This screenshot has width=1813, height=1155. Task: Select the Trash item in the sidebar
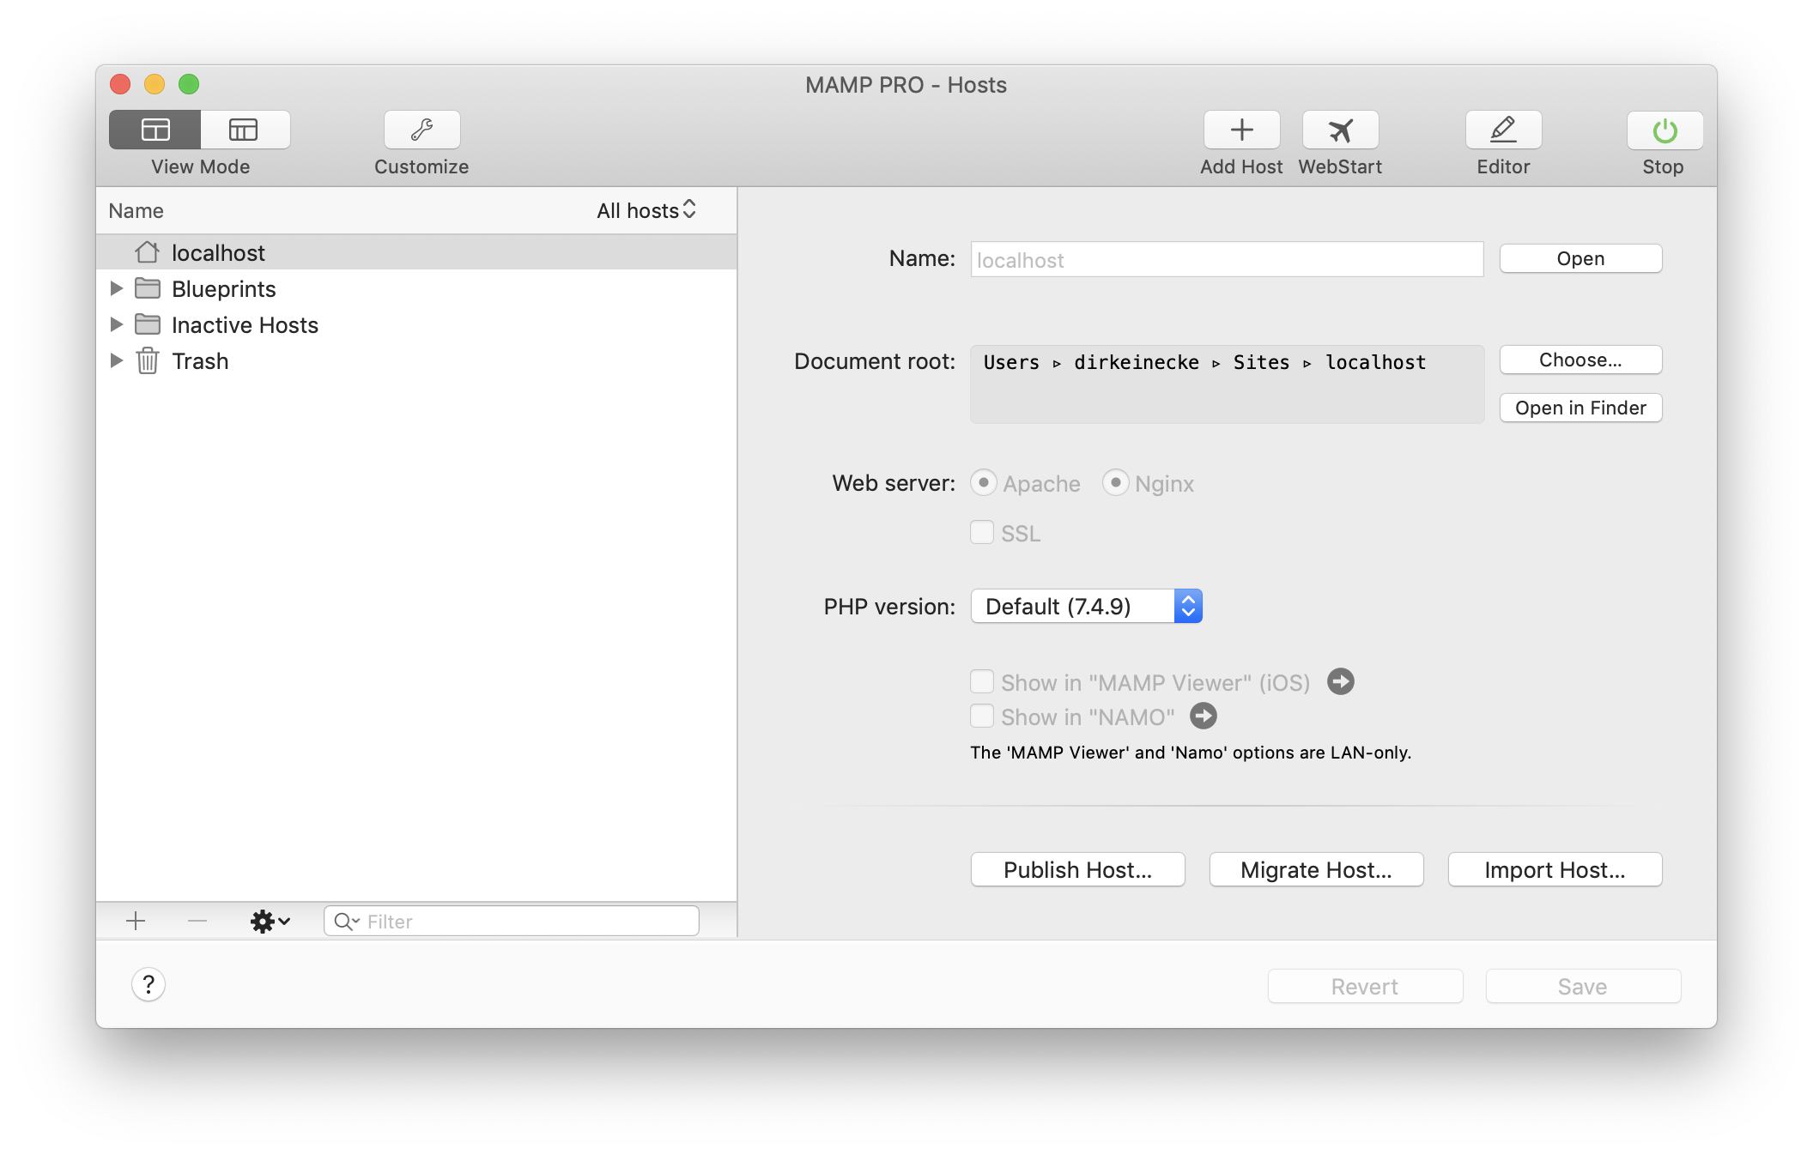click(199, 360)
